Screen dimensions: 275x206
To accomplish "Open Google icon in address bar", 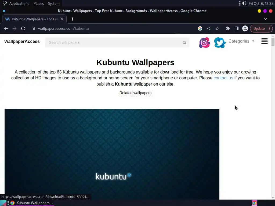I will [x=200, y=28].
